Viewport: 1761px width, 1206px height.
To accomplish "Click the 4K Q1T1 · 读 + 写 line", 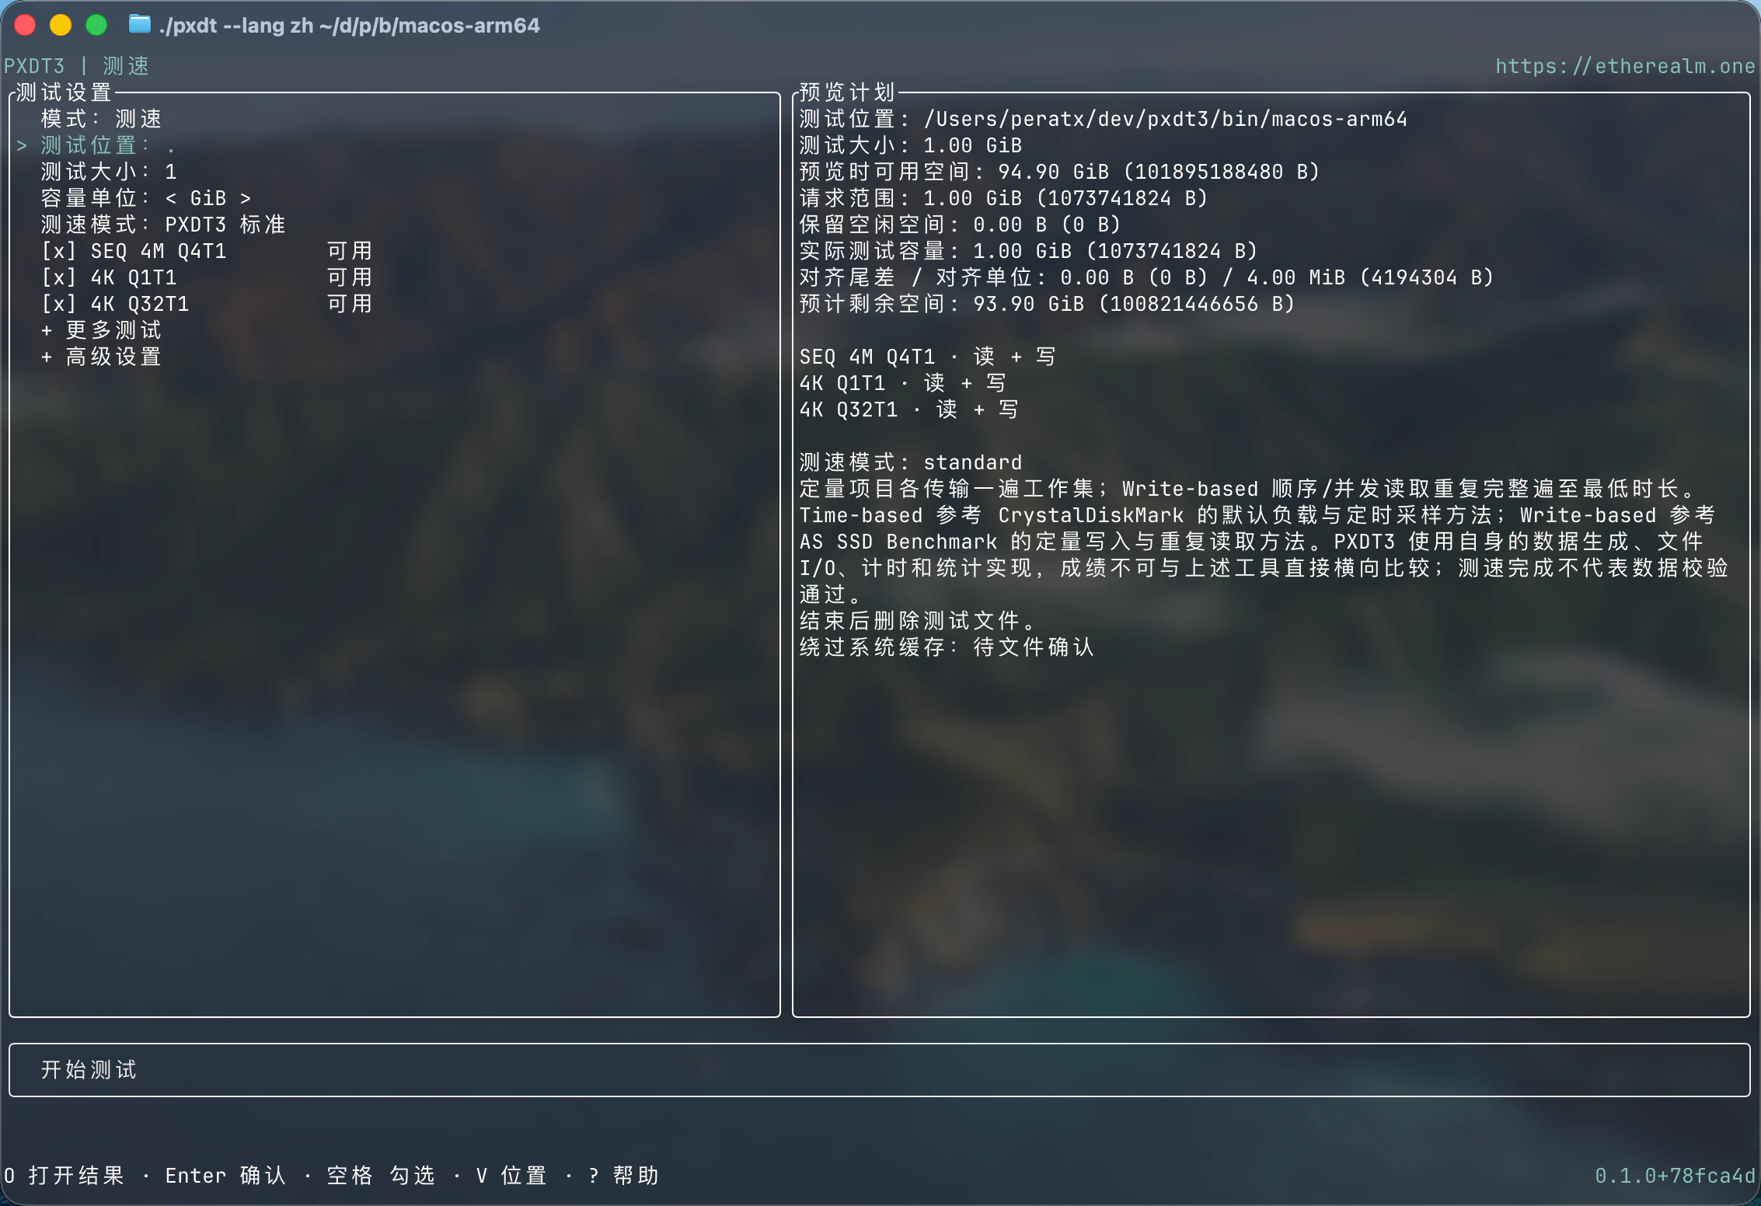I will 903,383.
